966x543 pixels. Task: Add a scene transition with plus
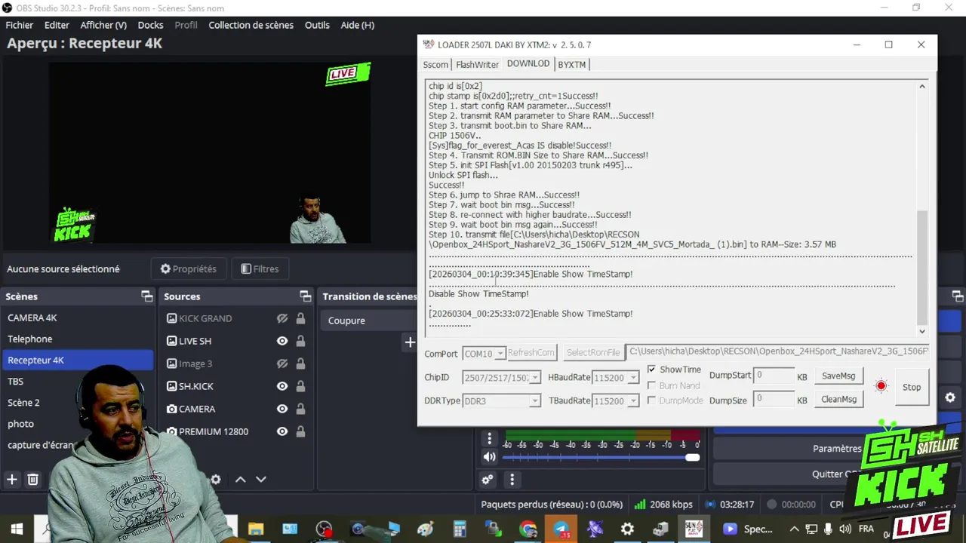tap(410, 342)
